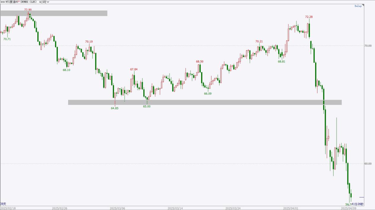Viewport: 375px width, 210px height.
Task: Click the 64.85 low price label
Action: [115, 108]
